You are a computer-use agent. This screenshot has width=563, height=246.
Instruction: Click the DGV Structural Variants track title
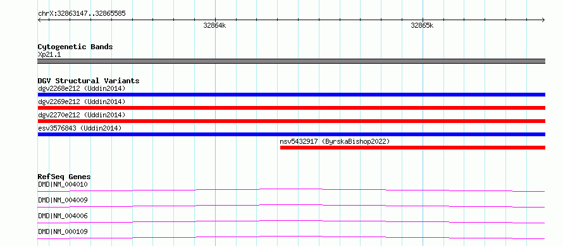point(89,81)
